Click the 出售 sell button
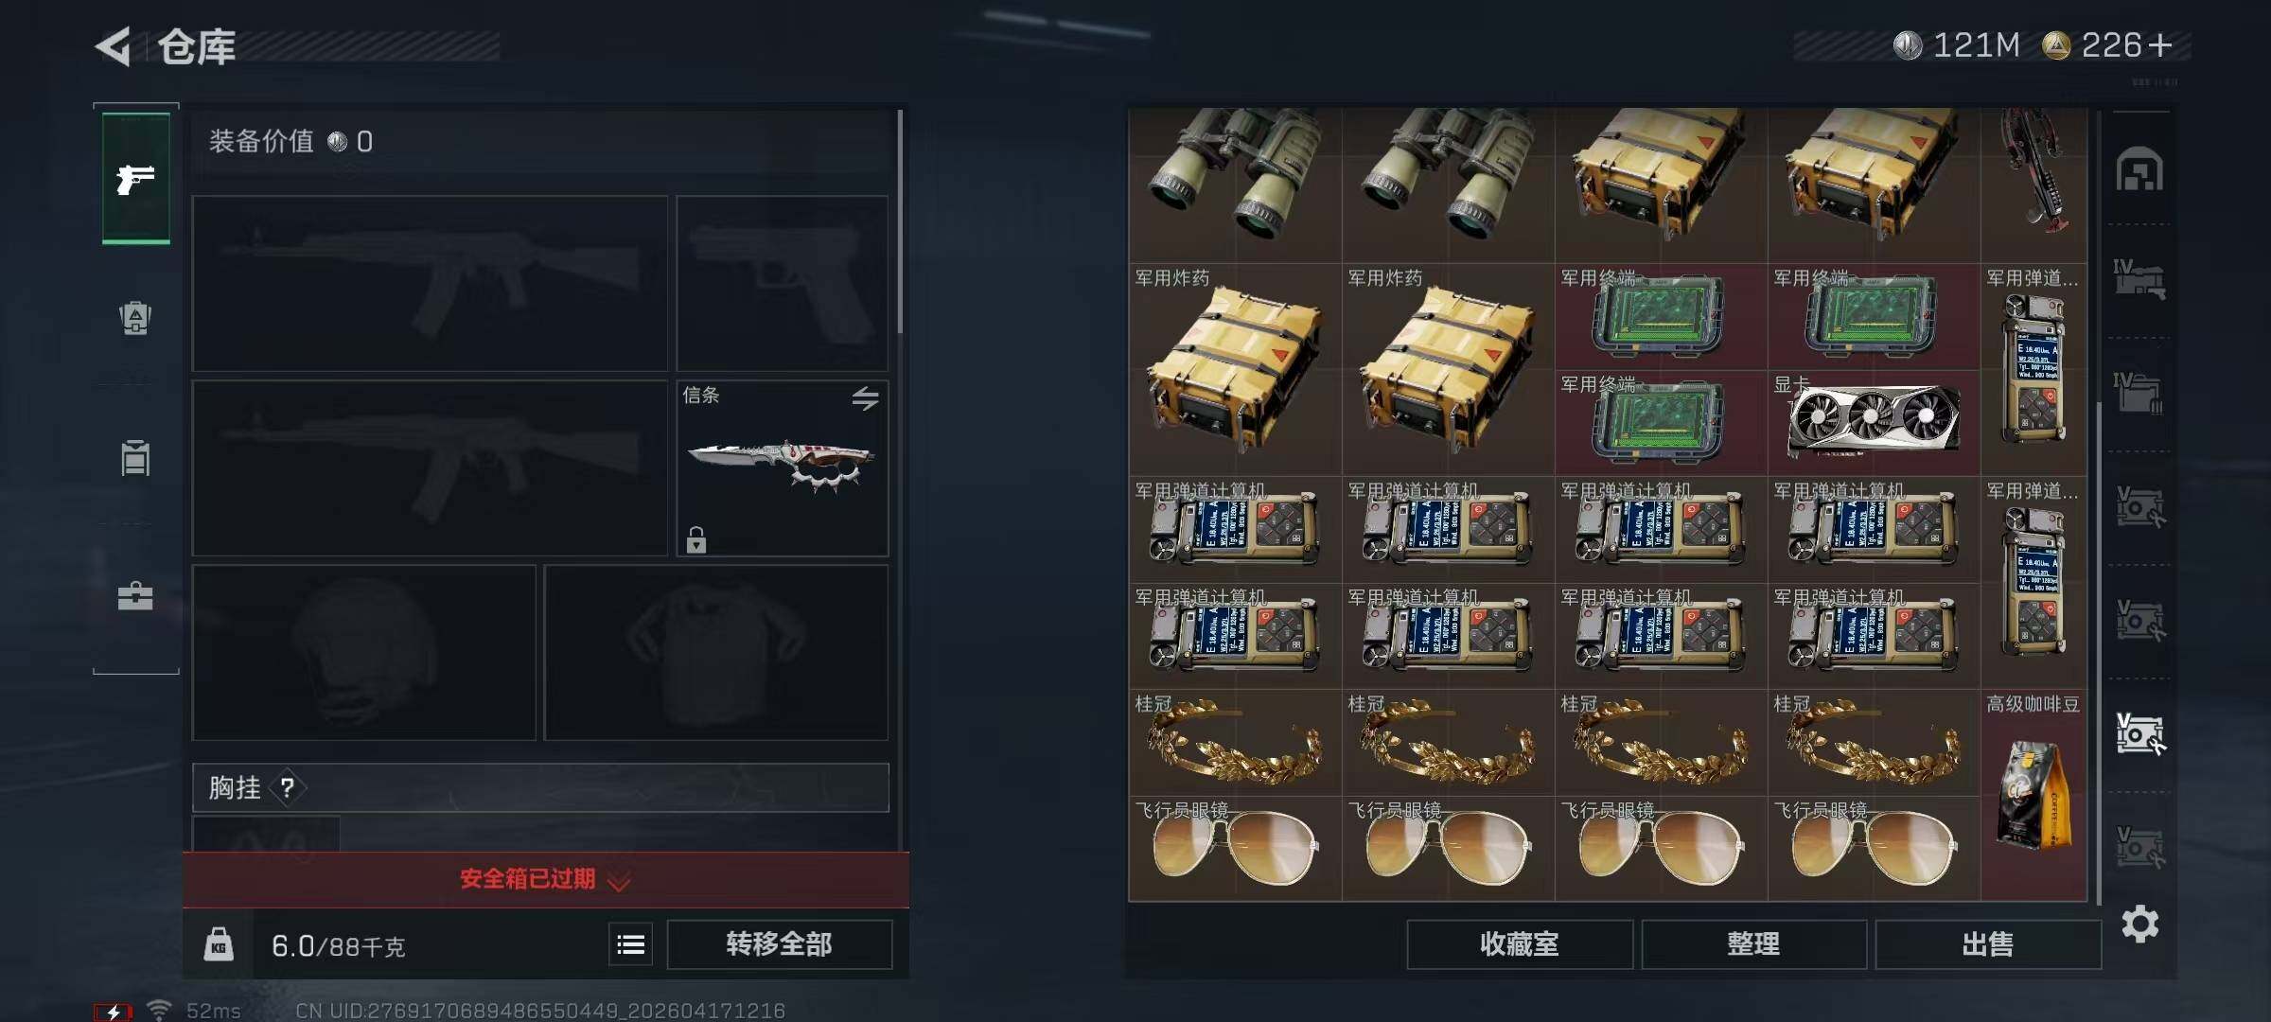 [x=1988, y=944]
